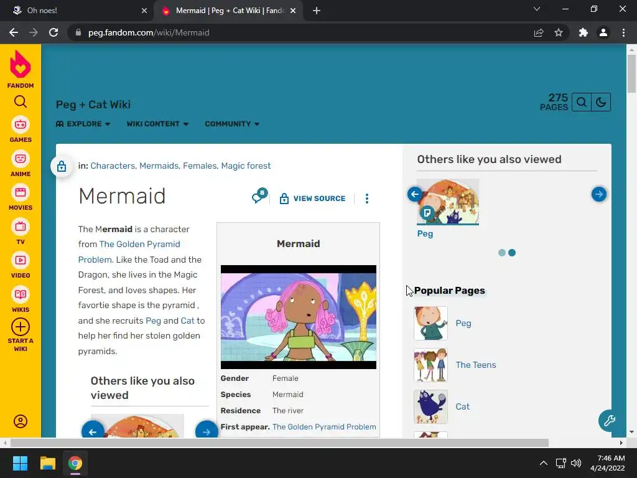Click the browser back arrow
Image resolution: width=637 pixels, height=478 pixels.
(14, 32)
